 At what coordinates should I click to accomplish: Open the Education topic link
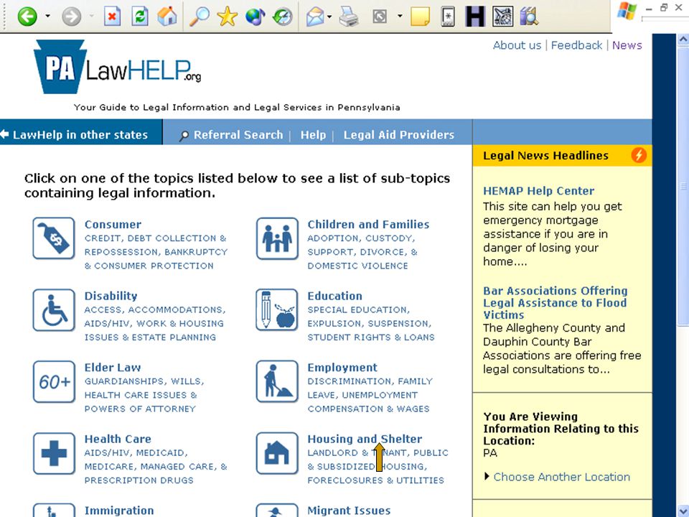tap(335, 296)
